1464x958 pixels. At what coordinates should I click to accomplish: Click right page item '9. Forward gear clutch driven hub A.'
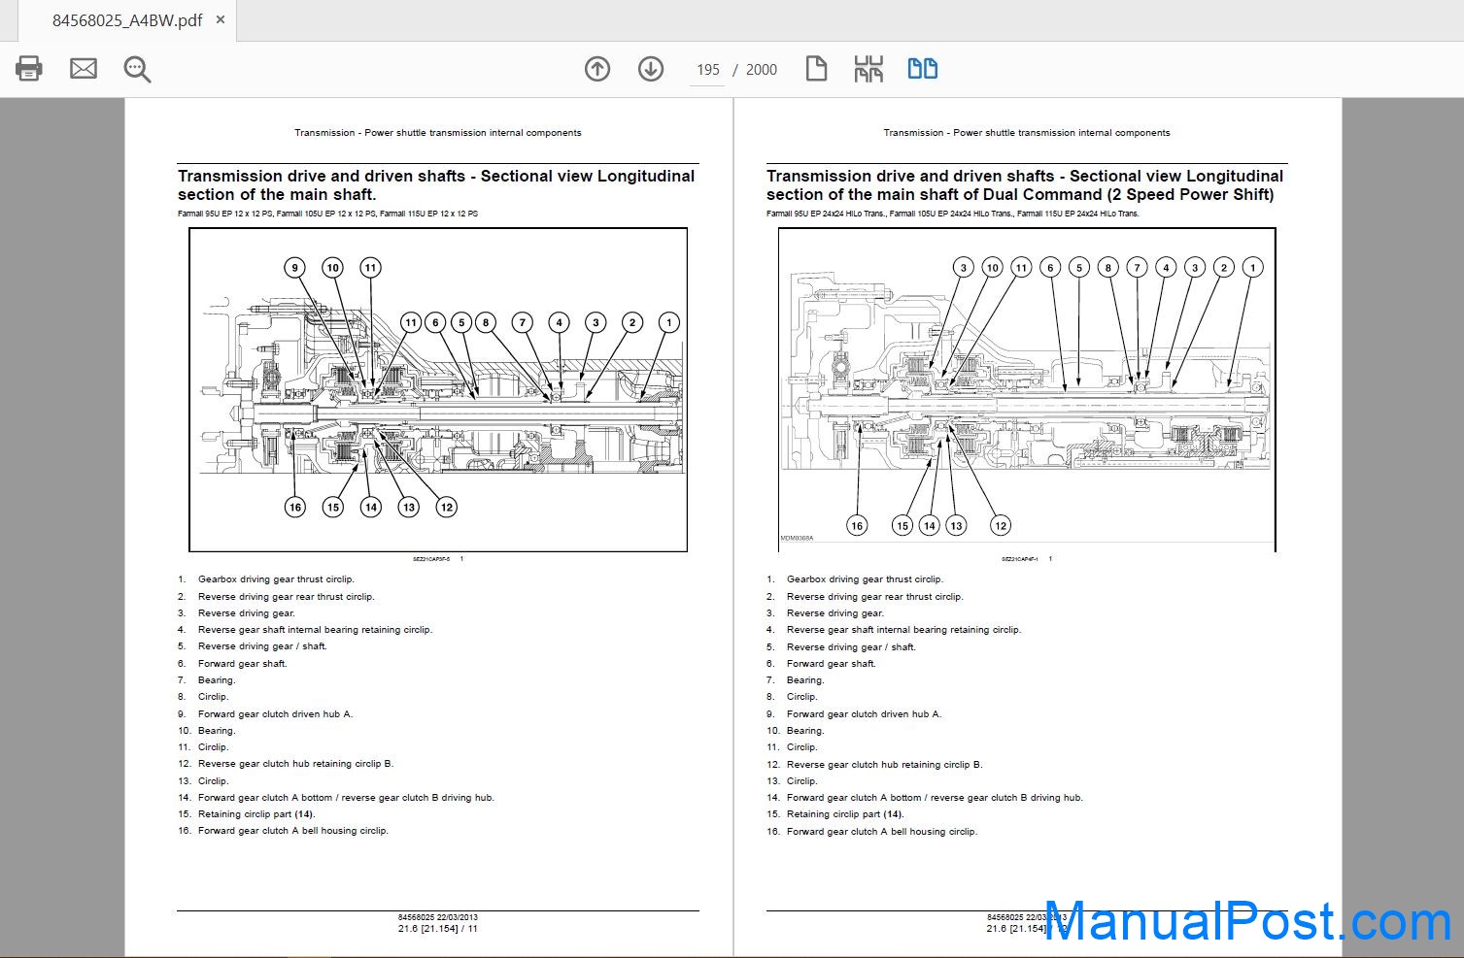854,714
